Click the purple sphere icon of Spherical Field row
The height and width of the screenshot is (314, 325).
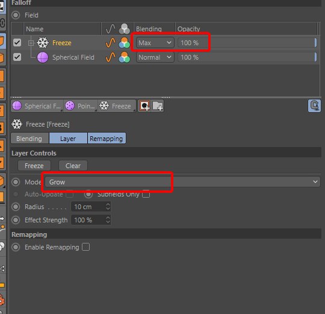(x=43, y=57)
